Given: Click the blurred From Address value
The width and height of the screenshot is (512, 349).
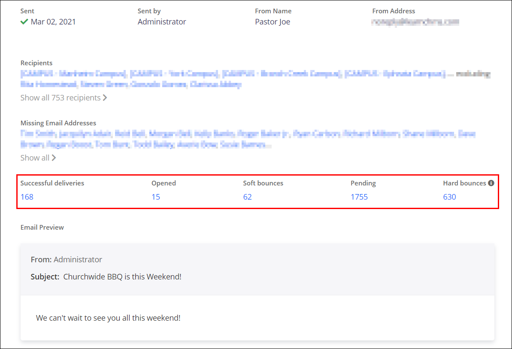Looking at the screenshot, I should coord(415,22).
